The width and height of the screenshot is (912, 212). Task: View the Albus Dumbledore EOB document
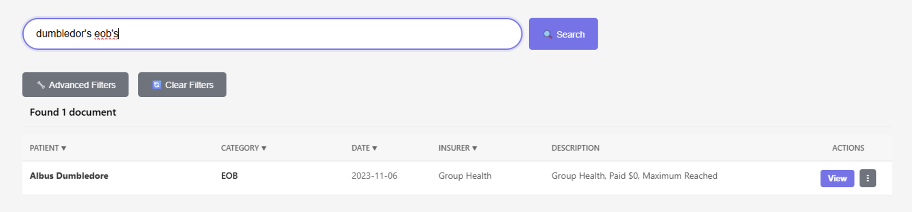pyautogui.click(x=837, y=178)
